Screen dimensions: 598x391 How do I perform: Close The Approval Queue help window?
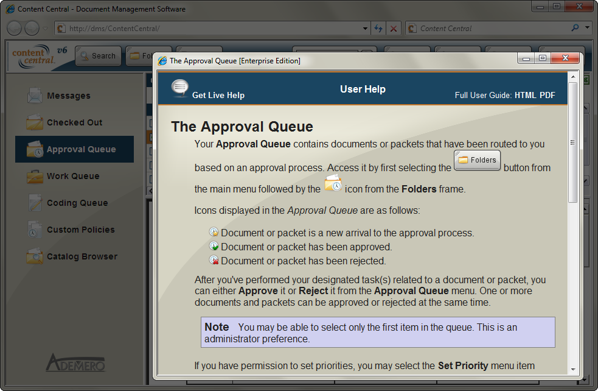[566, 58]
